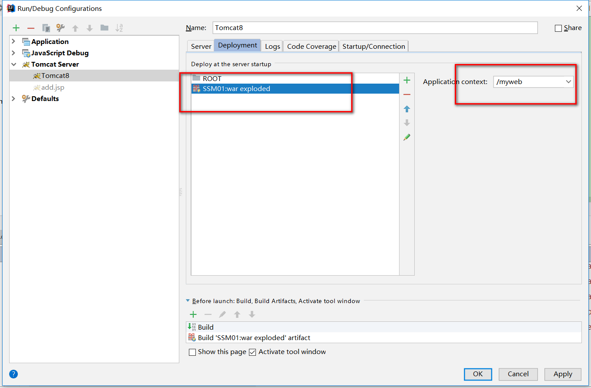Open the Logs tab
The height and width of the screenshot is (388, 591).
tap(272, 46)
